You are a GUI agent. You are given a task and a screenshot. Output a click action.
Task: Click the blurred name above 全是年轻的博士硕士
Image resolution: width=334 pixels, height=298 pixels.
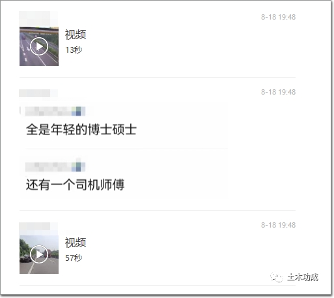[x=55, y=112]
